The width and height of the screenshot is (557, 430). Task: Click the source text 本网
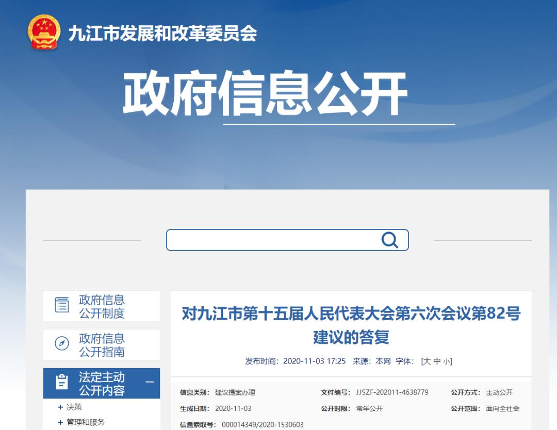click(x=383, y=361)
